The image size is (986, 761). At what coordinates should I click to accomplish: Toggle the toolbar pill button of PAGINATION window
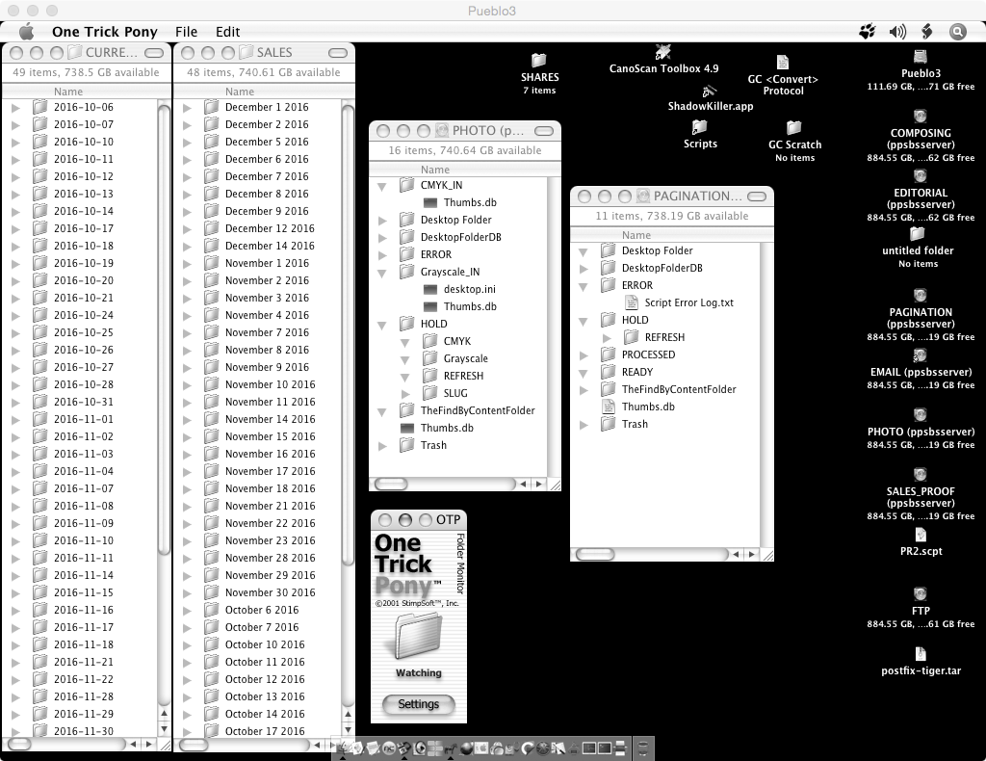point(757,197)
